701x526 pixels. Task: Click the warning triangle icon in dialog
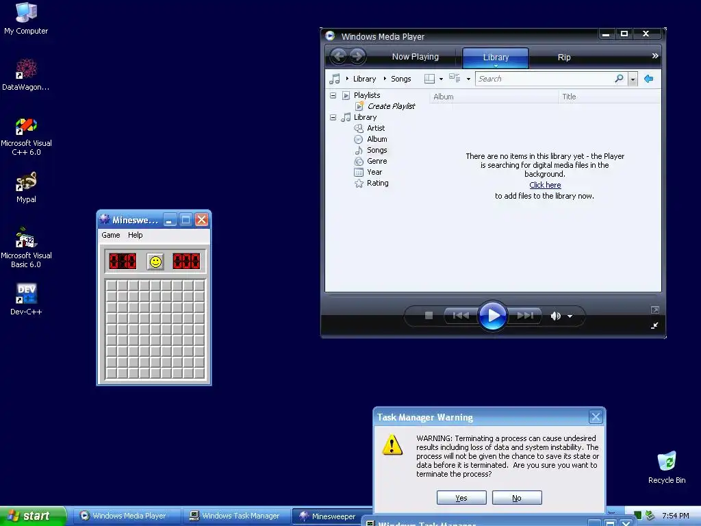point(392,445)
